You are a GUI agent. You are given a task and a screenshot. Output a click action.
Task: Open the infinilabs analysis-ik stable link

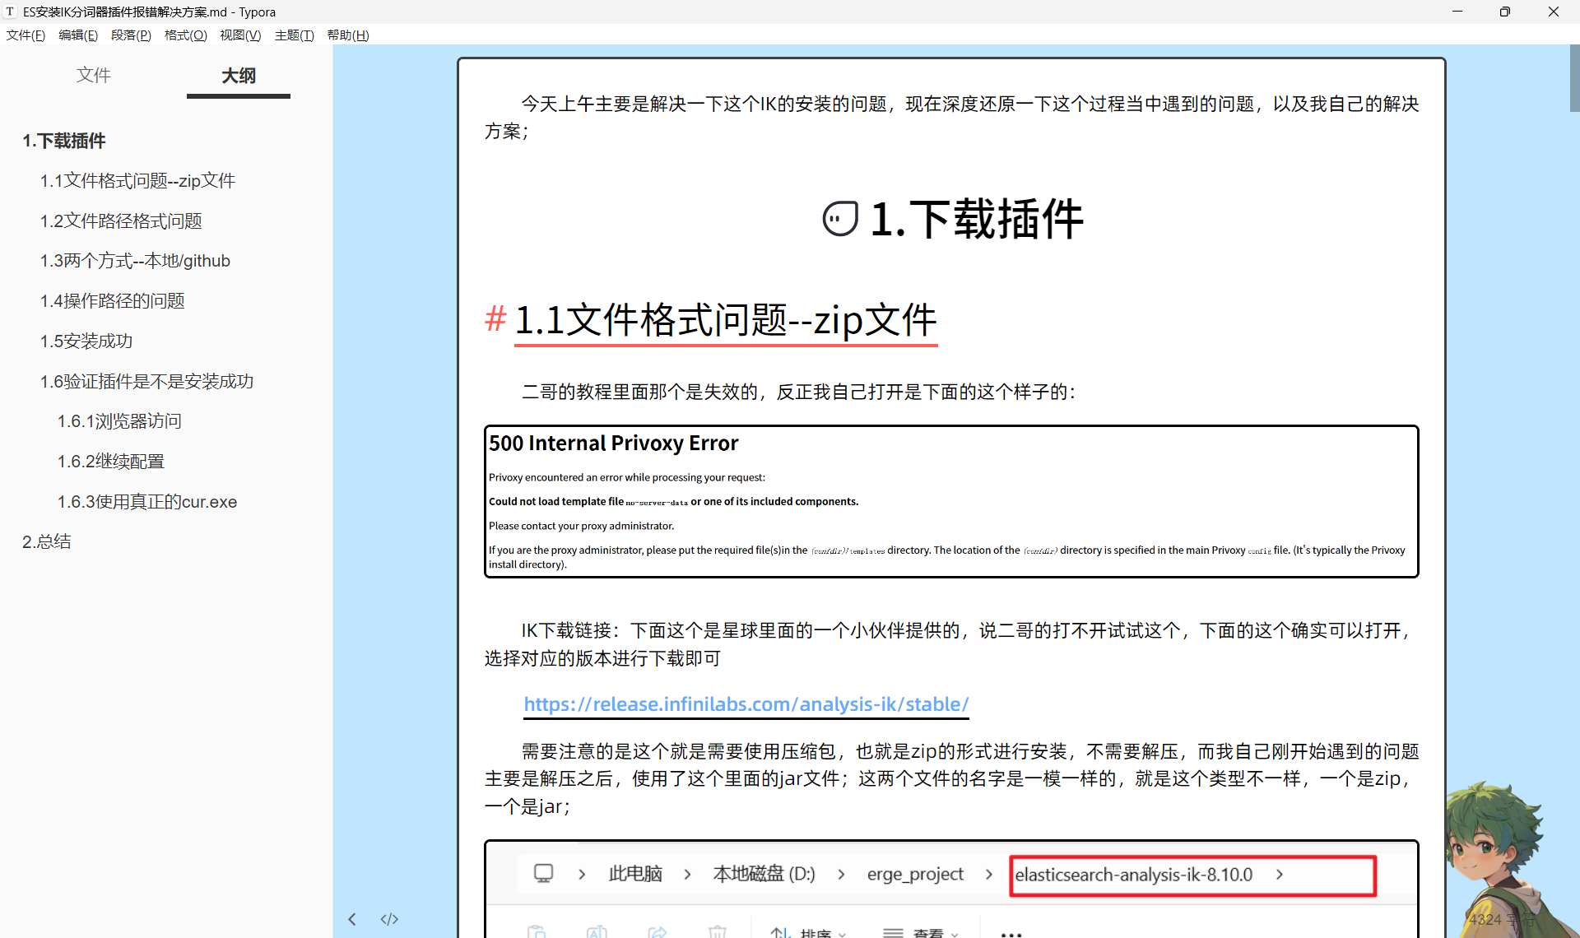pos(746,704)
